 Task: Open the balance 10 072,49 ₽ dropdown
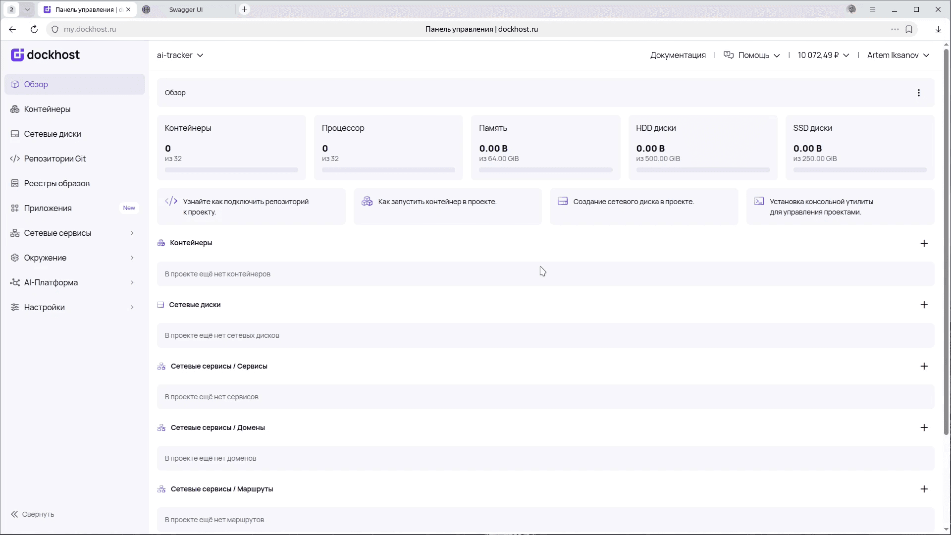click(823, 55)
